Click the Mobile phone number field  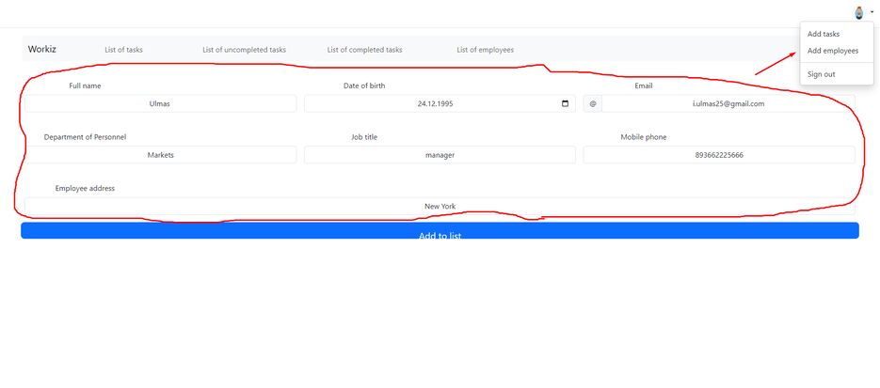click(718, 155)
